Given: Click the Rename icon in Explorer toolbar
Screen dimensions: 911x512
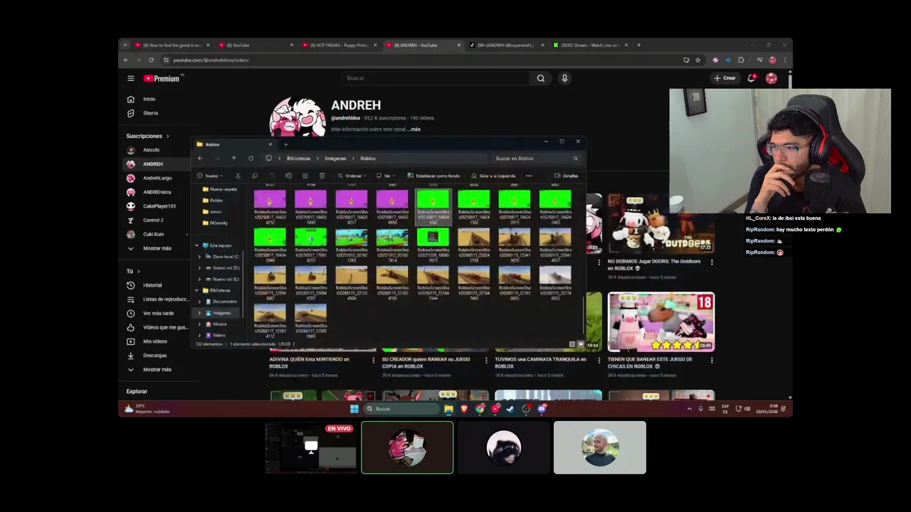Looking at the screenshot, I should pyautogui.click(x=288, y=176).
